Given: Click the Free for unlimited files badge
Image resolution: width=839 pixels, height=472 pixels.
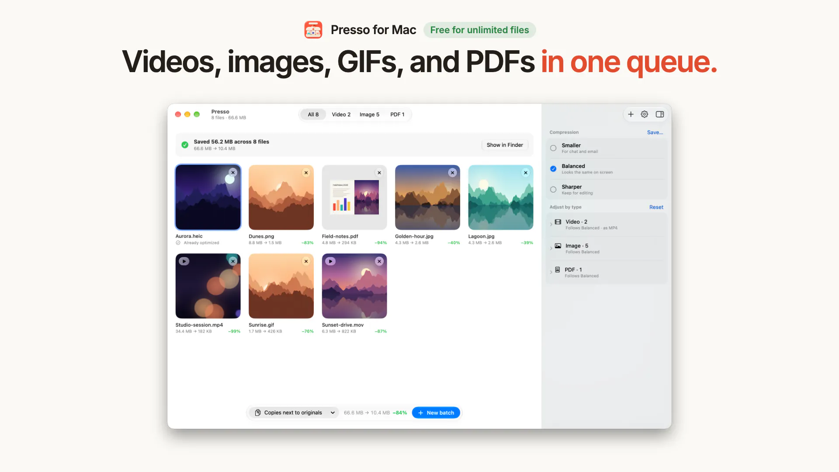Looking at the screenshot, I should pos(479,30).
